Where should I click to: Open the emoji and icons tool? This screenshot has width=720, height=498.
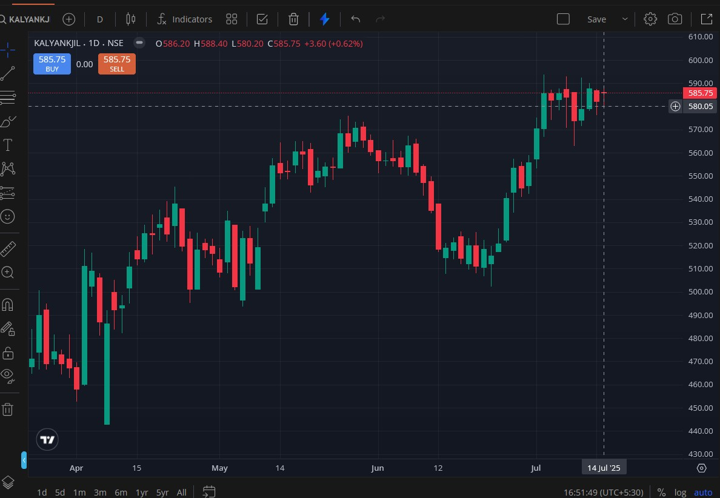coord(7,217)
